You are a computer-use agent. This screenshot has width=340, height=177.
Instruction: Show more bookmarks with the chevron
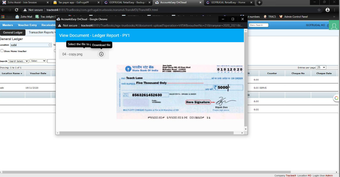point(334,17)
